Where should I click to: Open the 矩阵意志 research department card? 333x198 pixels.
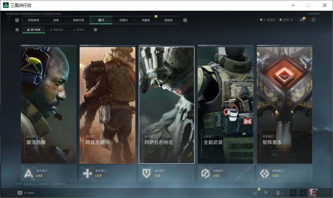pyautogui.click(x=285, y=105)
